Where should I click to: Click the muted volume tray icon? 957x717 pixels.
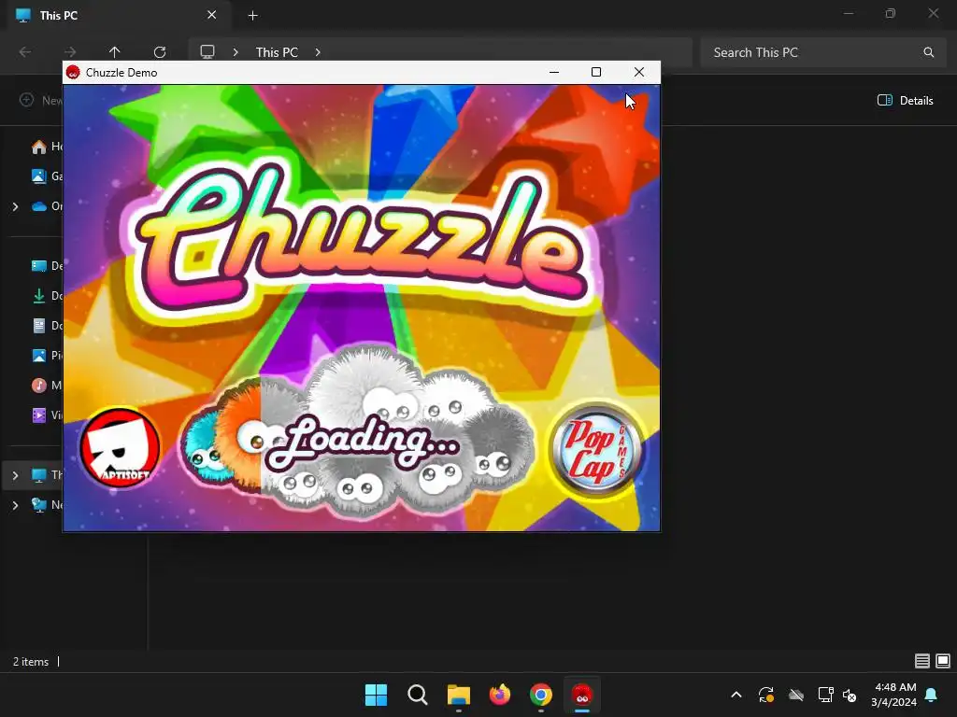click(x=850, y=695)
